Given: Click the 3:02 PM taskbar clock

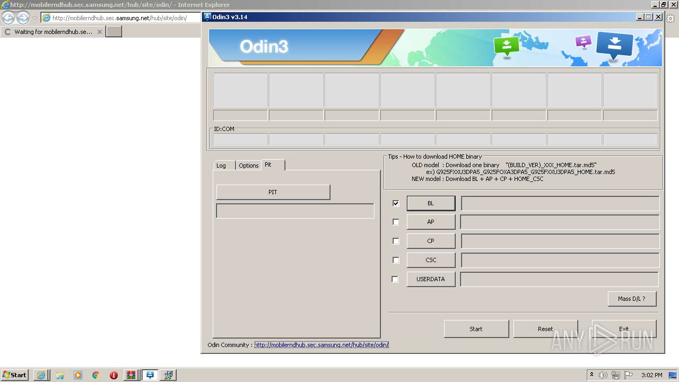Looking at the screenshot, I should tap(651, 375).
